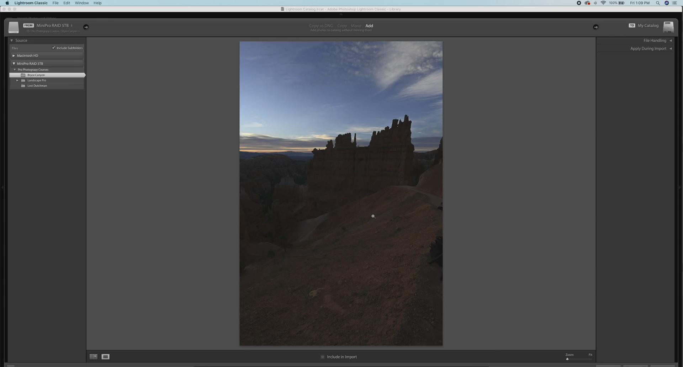683x367 pixels.
Task: Click the Zoom label
Action: [x=570, y=355]
